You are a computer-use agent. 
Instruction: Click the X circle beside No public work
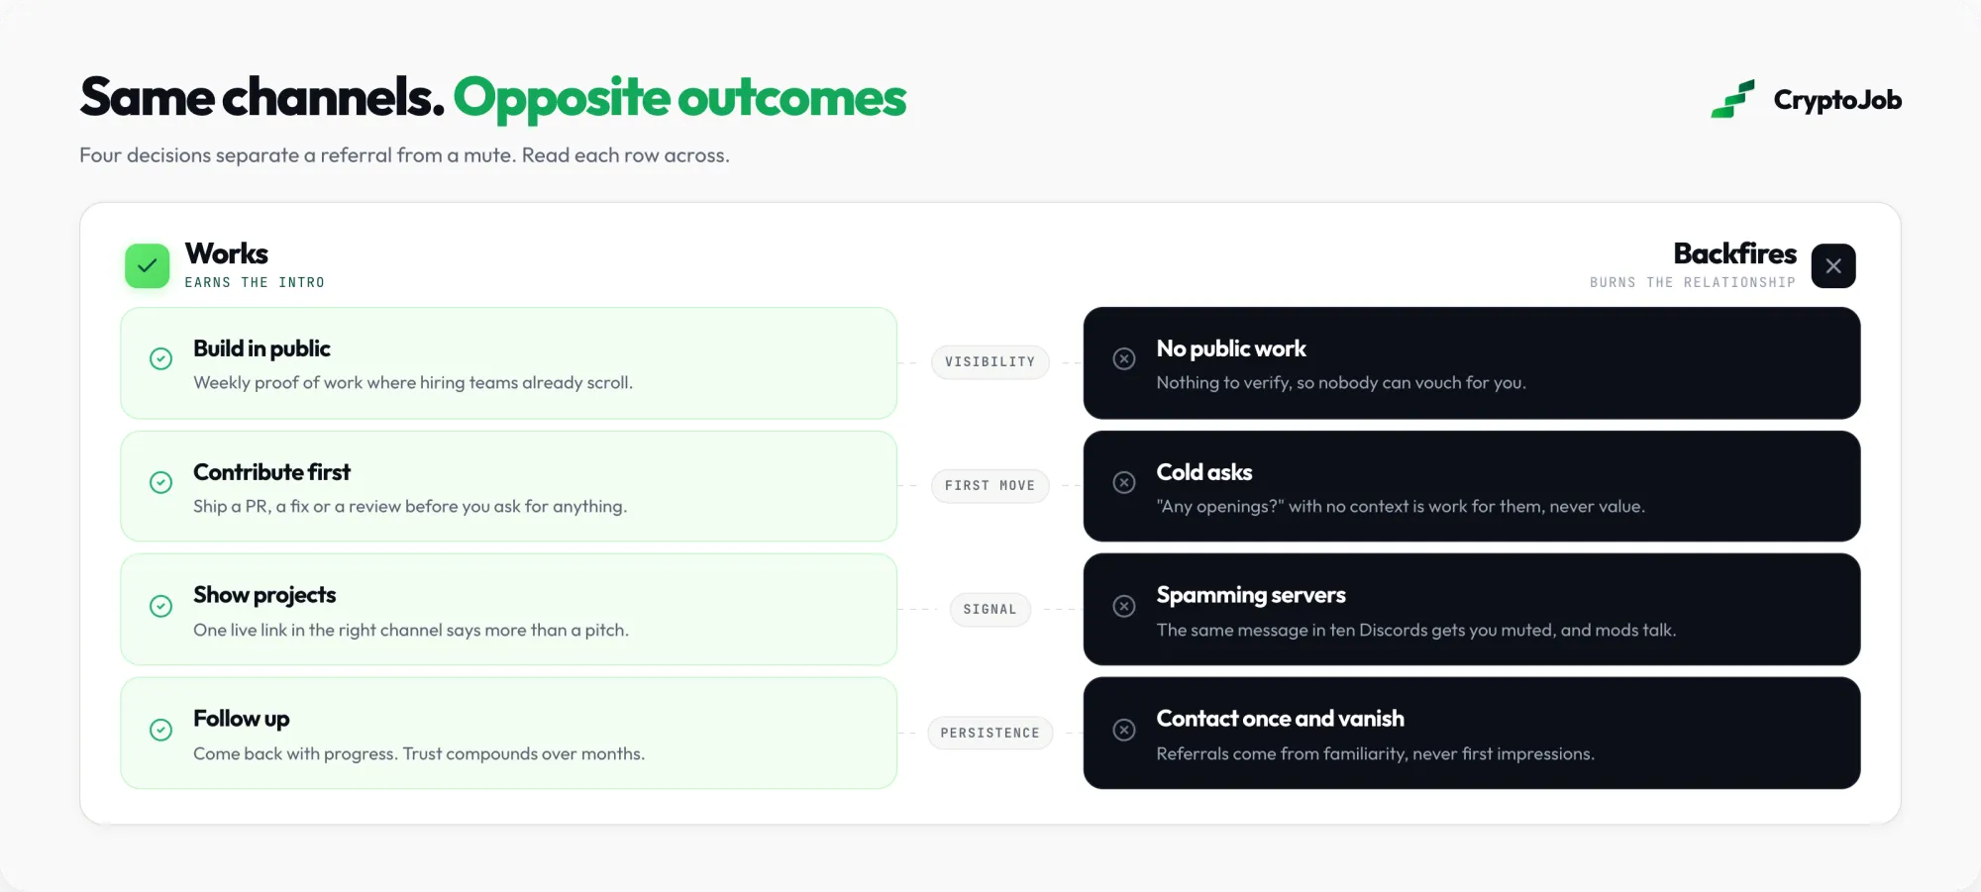1124,358
